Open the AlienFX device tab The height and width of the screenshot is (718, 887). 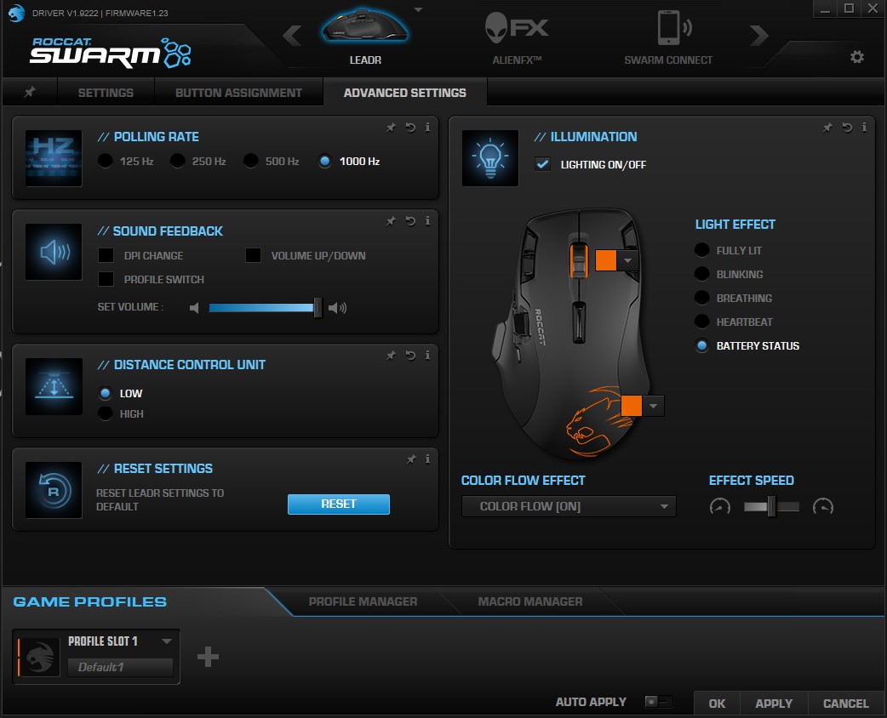(x=517, y=28)
